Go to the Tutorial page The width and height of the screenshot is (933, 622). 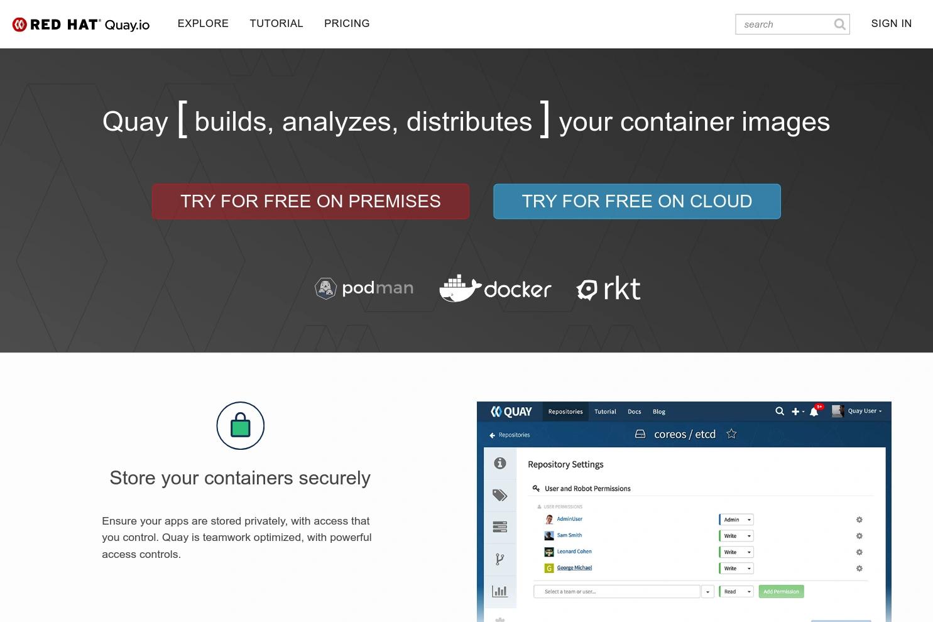276,24
